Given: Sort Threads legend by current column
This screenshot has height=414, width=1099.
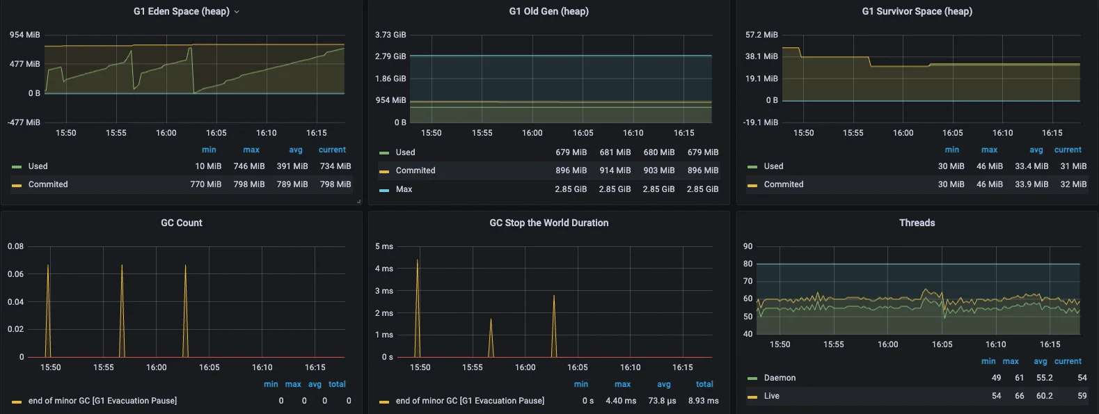Looking at the screenshot, I should point(1068,361).
